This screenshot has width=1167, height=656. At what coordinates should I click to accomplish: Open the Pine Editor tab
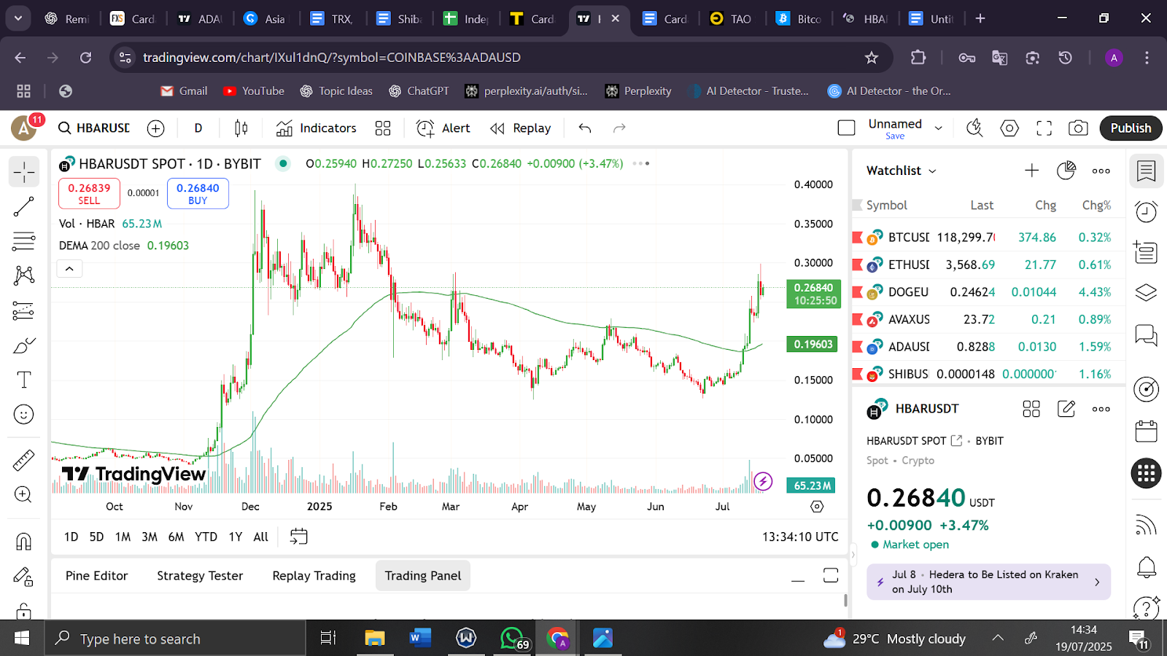pyautogui.click(x=96, y=576)
